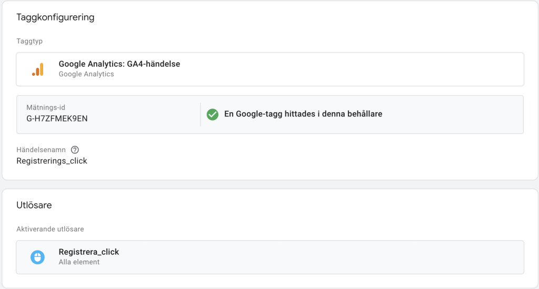Click the Mätnings-id label

point(46,107)
